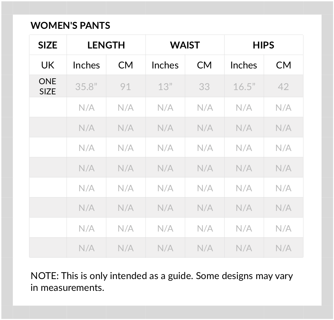This screenshot has height=320, width=334.
Task: Click the 42 hips CM value
Action: [283, 86]
